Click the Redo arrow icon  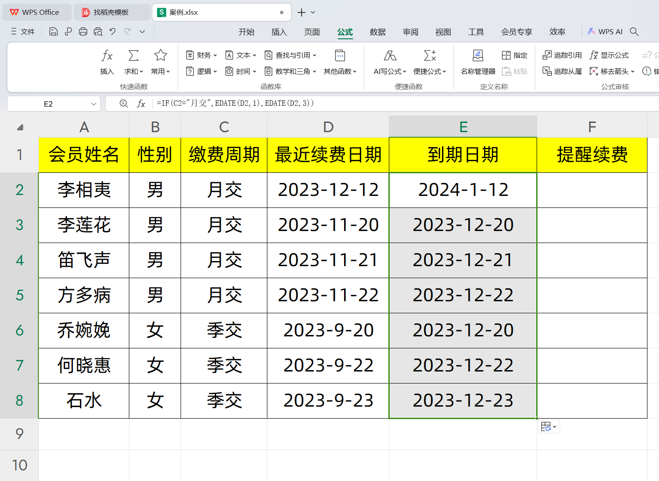[x=127, y=31]
